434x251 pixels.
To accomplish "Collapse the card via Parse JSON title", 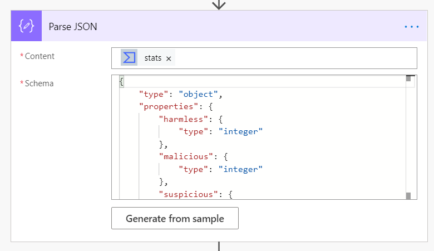I will 73,26.
